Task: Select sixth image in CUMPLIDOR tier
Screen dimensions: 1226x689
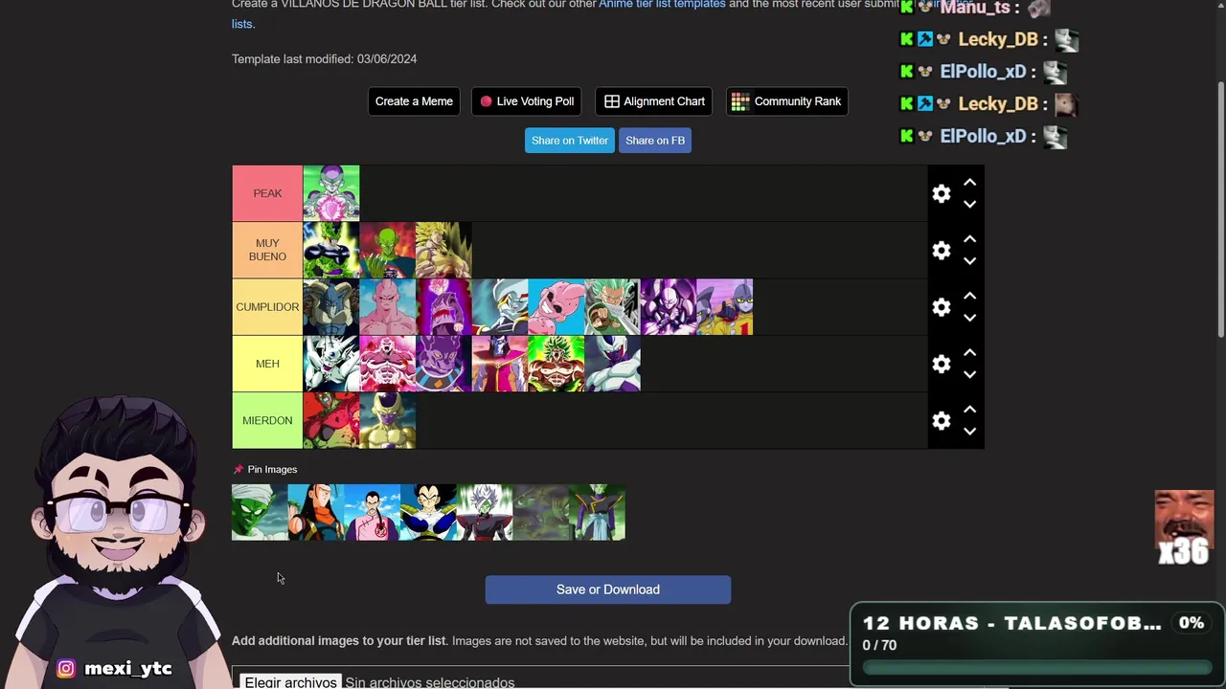Action: point(612,307)
